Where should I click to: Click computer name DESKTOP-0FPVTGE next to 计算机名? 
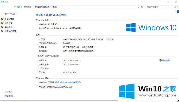tap(72, 60)
